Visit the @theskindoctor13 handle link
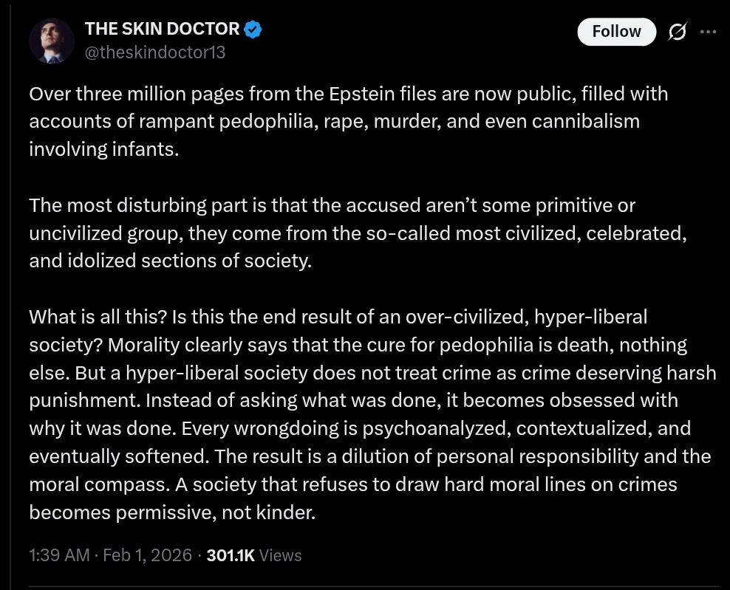The image size is (730, 590). [x=155, y=52]
